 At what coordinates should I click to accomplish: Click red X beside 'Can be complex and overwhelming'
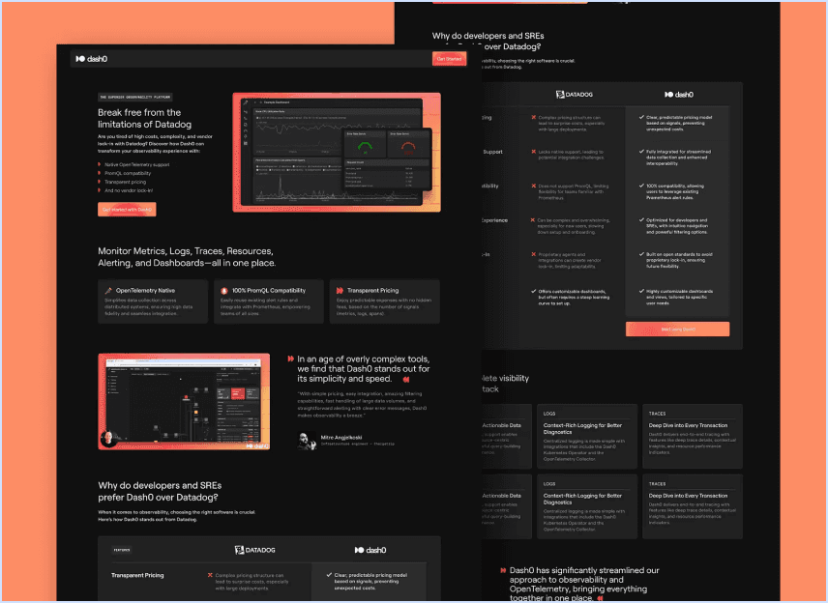533,220
